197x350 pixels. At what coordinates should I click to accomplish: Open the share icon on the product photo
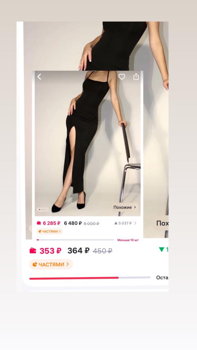click(136, 77)
